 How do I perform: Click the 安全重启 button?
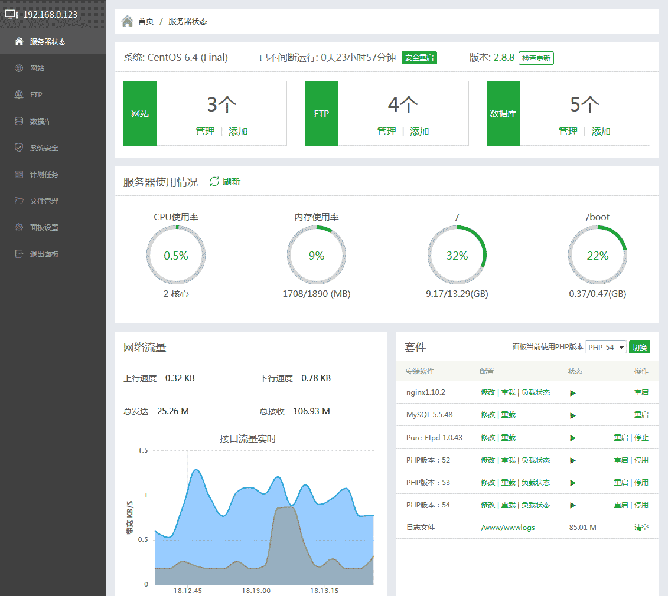click(419, 58)
